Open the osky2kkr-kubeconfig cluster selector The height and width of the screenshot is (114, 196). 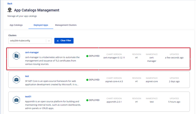click(x=27, y=41)
